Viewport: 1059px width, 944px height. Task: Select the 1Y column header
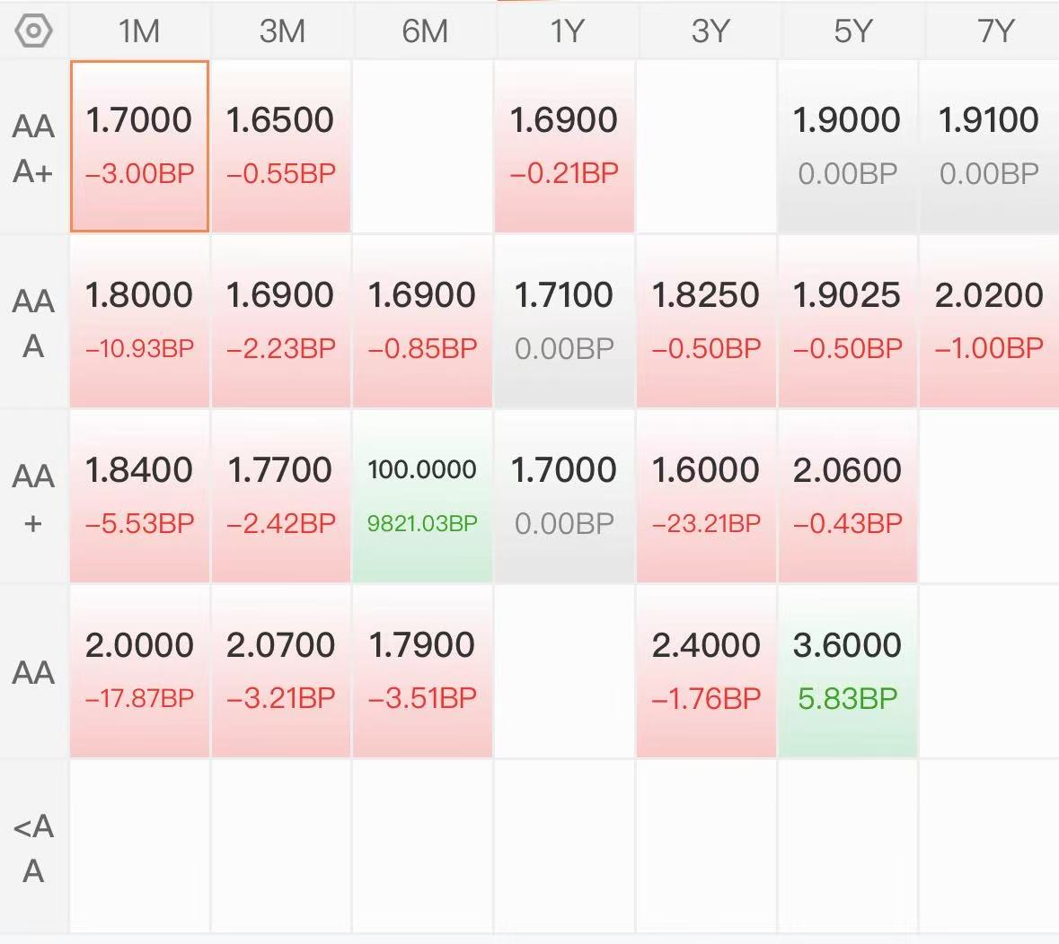point(565,31)
